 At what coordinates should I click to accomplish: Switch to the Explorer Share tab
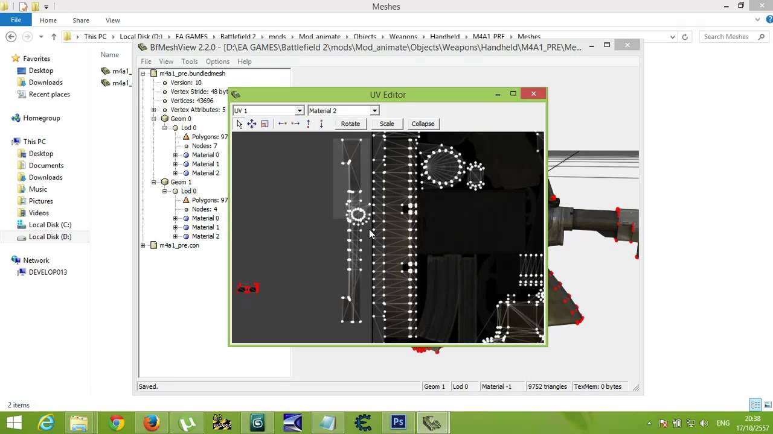(x=80, y=20)
